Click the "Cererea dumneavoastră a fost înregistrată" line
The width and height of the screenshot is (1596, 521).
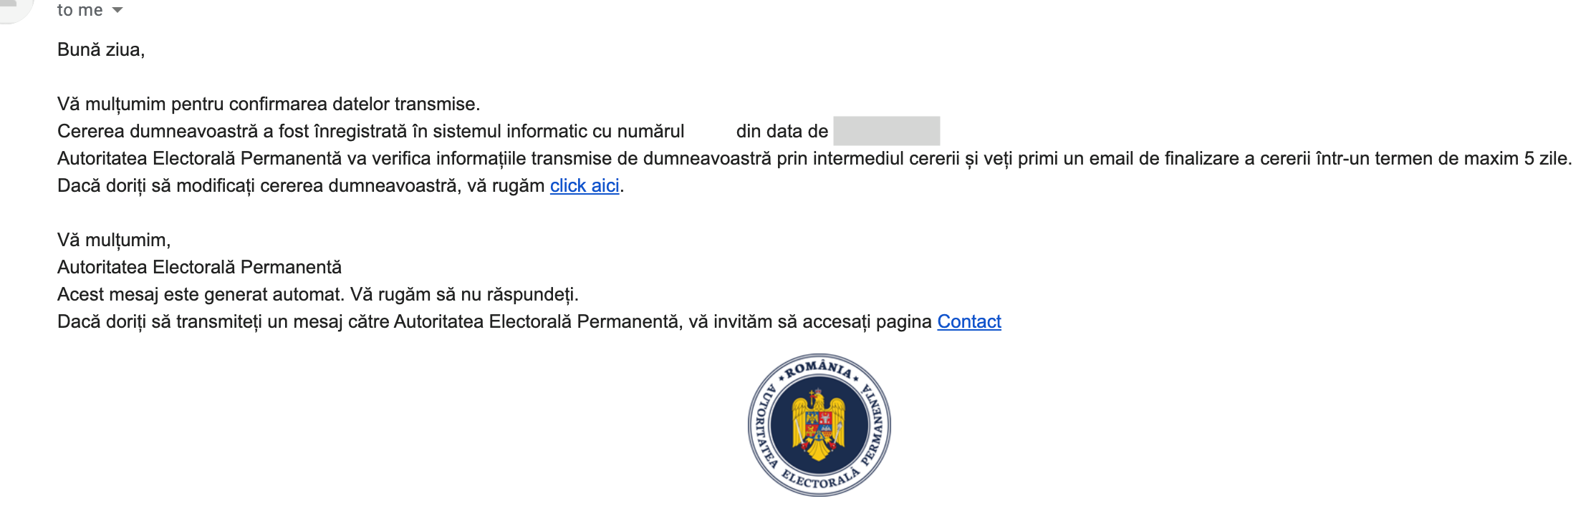point(371,132)
